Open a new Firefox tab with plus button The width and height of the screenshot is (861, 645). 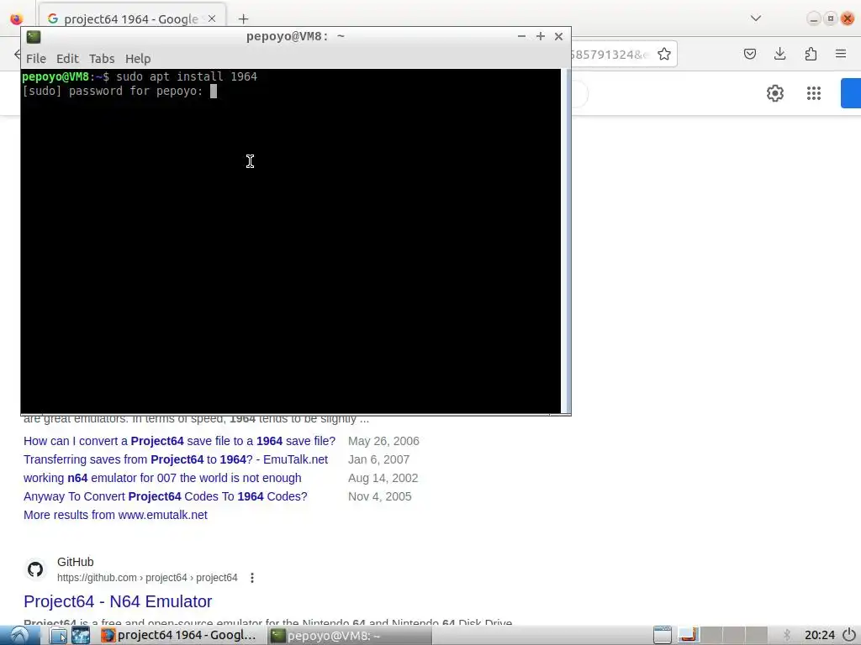tap(243, 19)
